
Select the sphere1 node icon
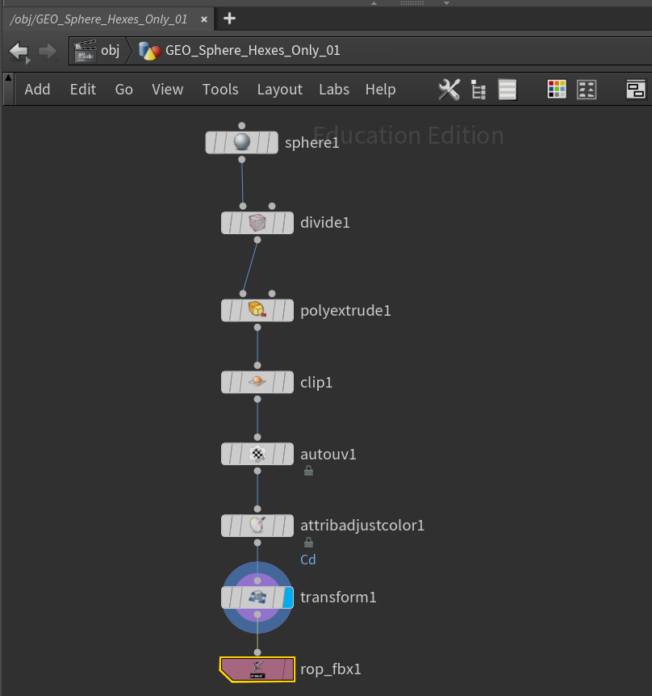pos(242,143)
